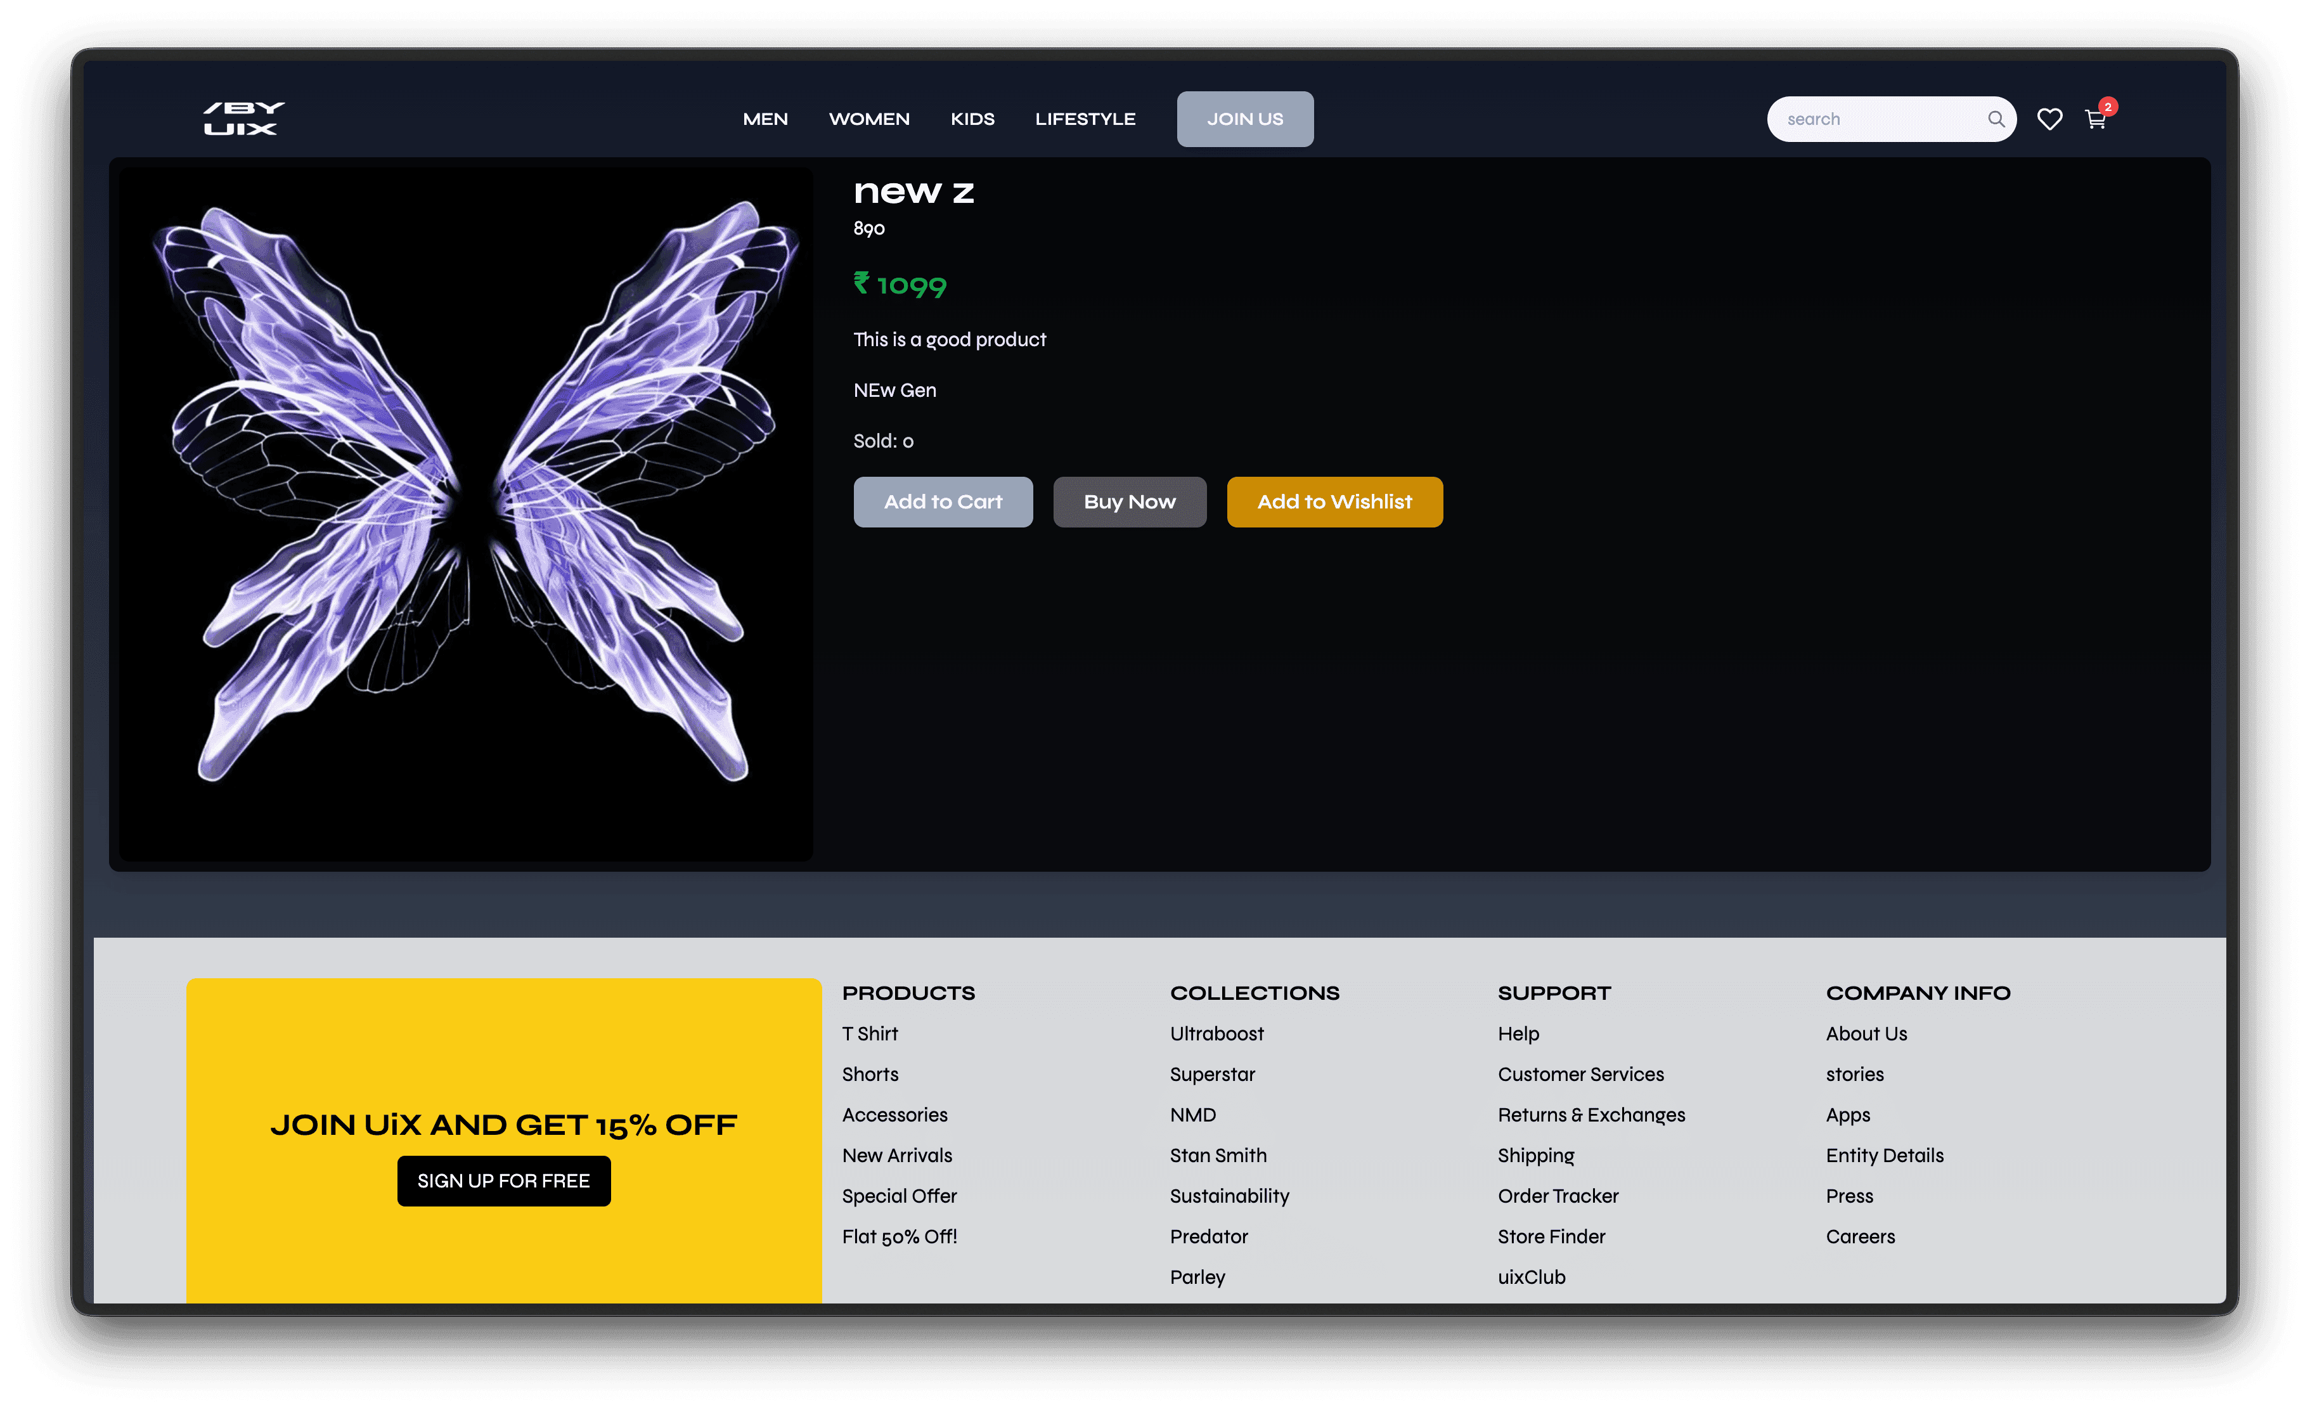2310x1410 pixels.
Task: Click 'JOIN UiX AND GET 15% OFF' banner text
Action: point(505,1125)
